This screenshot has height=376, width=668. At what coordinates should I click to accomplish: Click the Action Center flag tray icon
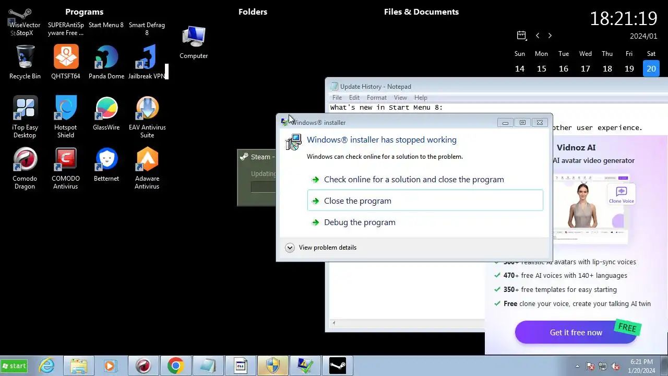(x=590, y=366)
